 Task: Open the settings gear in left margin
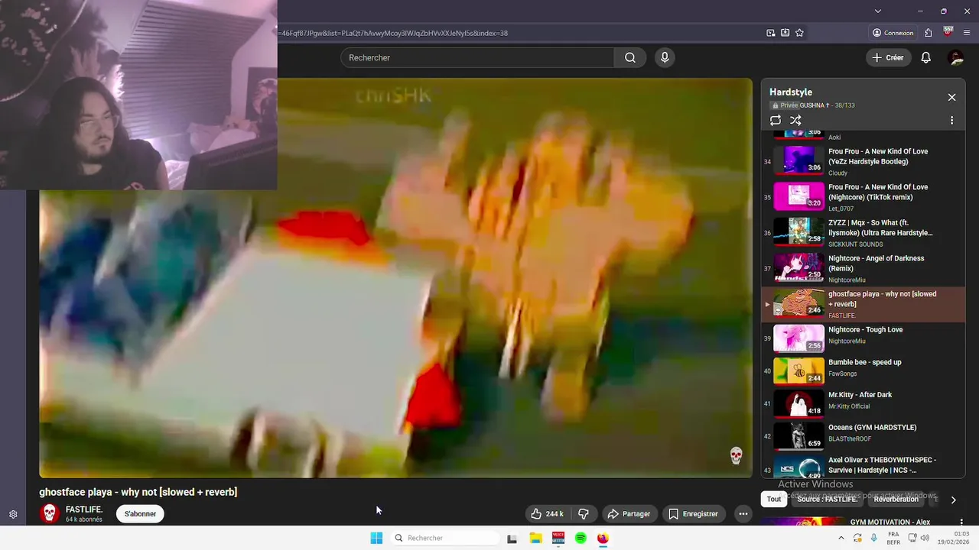(13, 515)
